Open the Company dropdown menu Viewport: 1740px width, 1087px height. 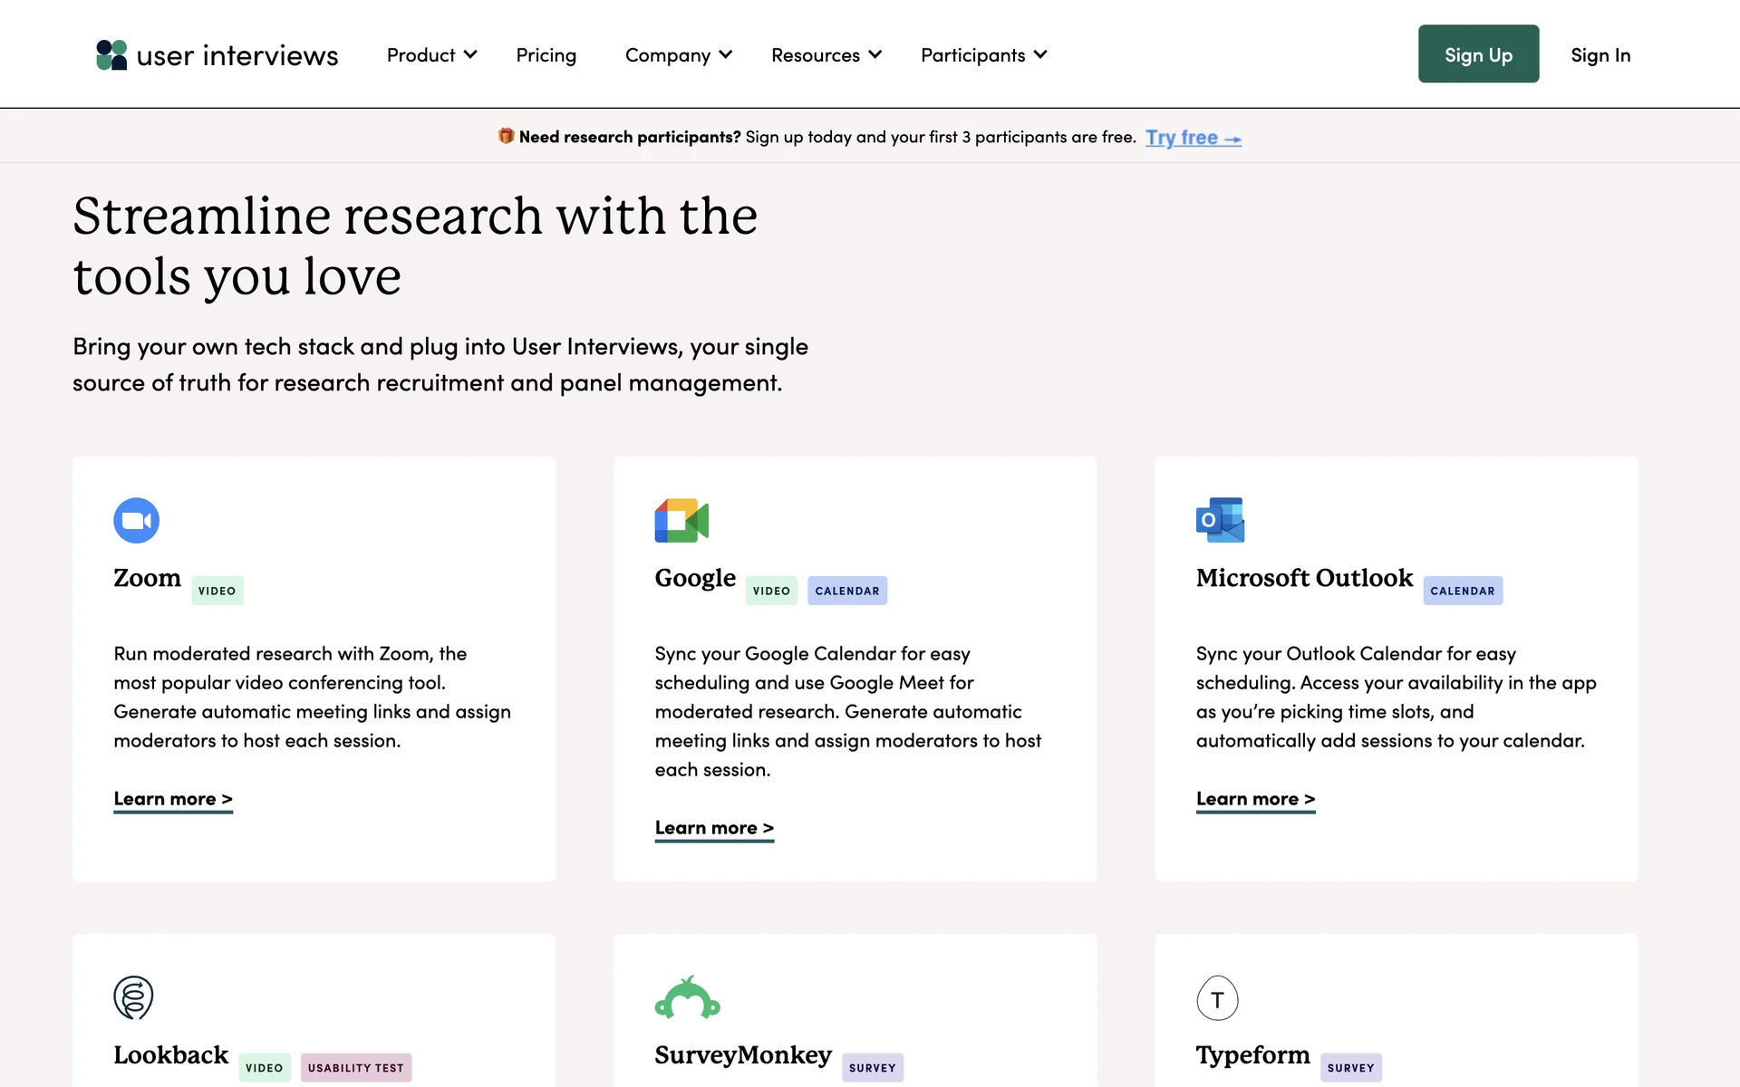[x=678, y=55]
